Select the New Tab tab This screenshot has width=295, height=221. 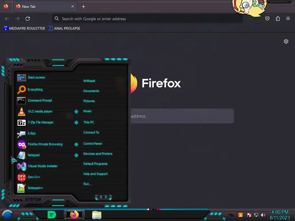(x=45, y=7)
